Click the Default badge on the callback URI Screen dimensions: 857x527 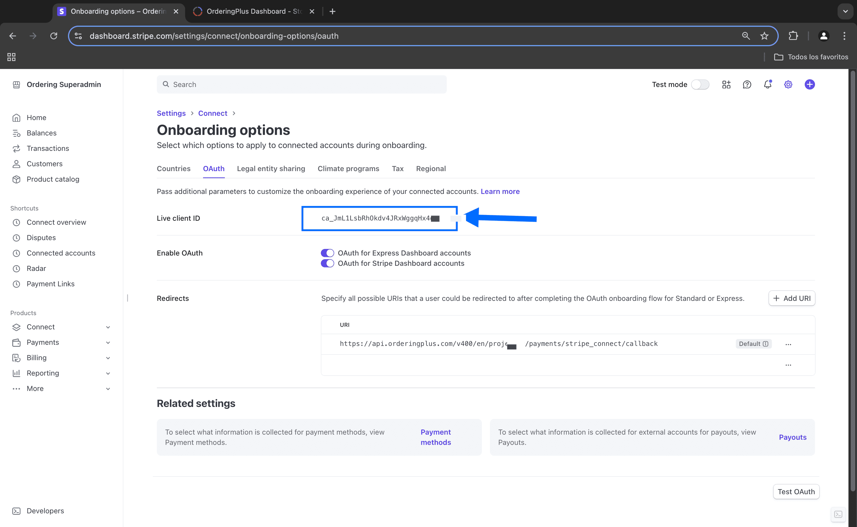(x=753, y=344)
